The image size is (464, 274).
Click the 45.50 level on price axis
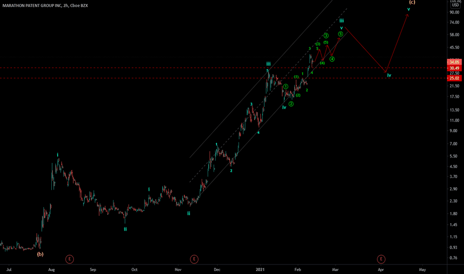point(454,47)
